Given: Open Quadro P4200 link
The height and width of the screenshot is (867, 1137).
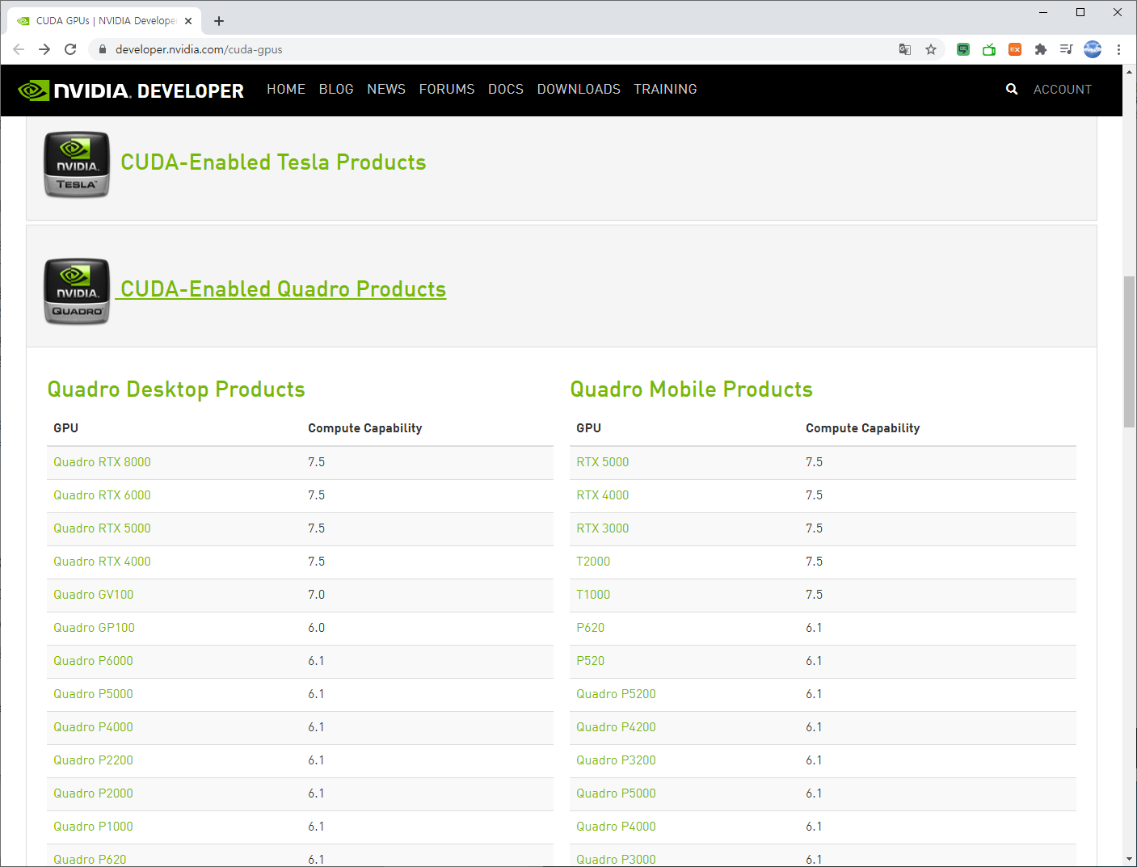Looking at the screenshot, I should 616,727.
